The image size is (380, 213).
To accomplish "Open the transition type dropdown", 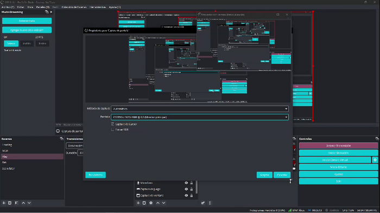I will click(x=74, y=146).
